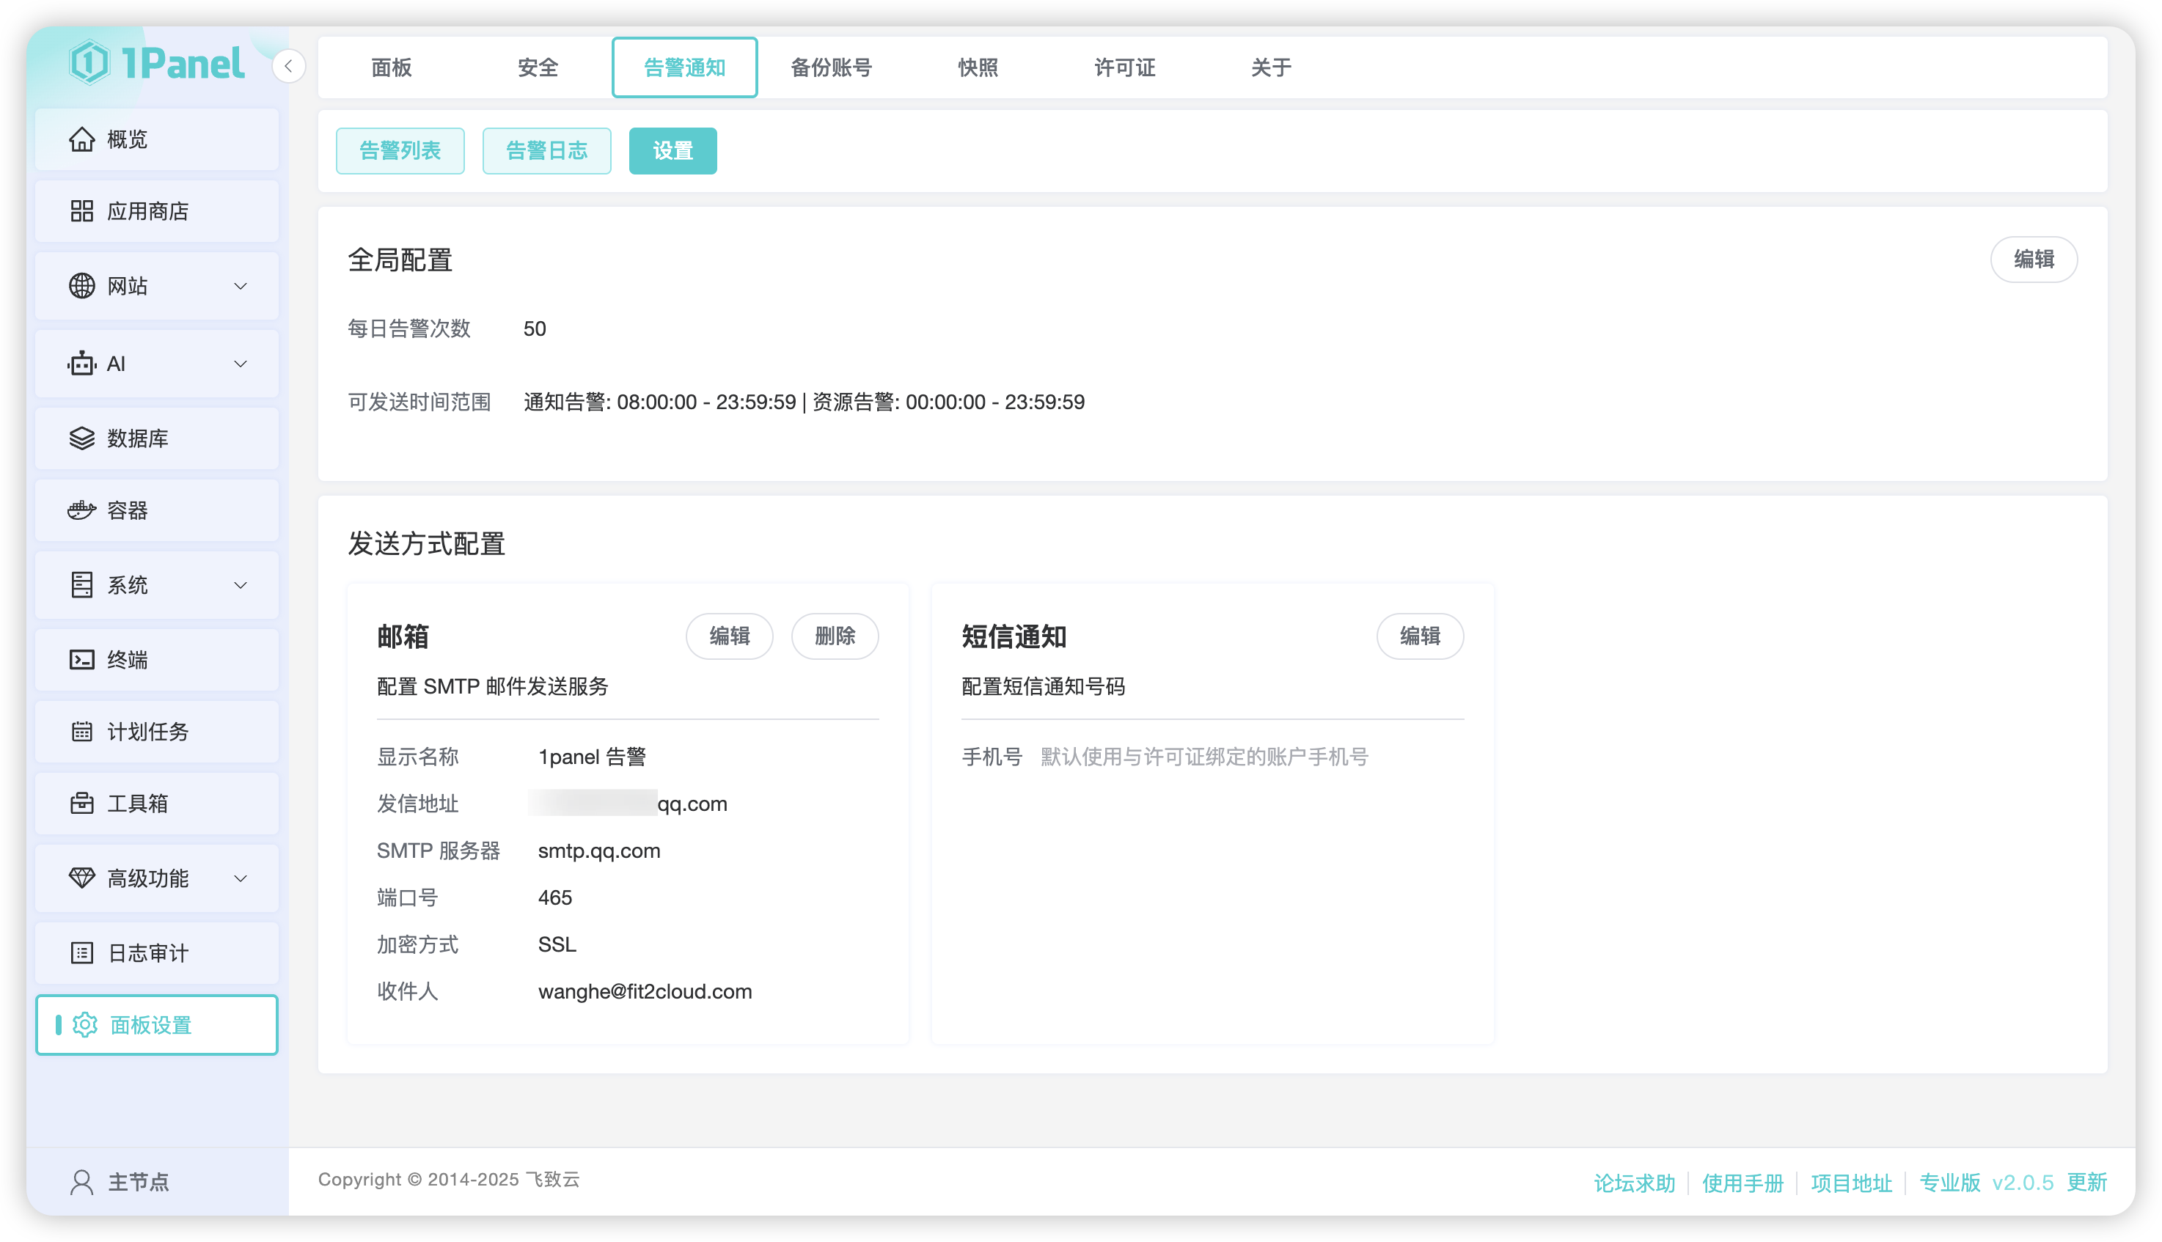
Task: Expand the 系统 submenu chevron
Action: (x=241, y=584)
